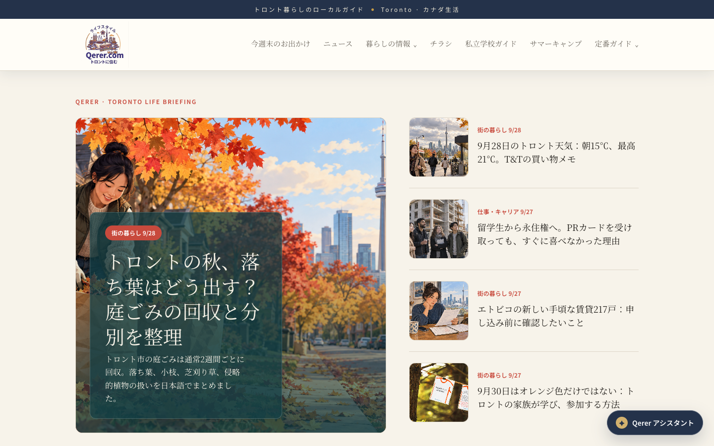Open the article 9月30日はオレンジ色だけではない
714x446 pixels.
(x=555, y=398)
